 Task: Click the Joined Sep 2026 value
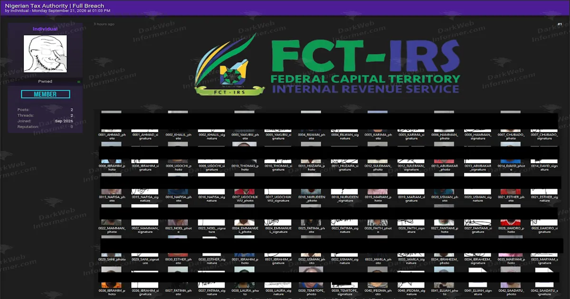pos(64,121)
